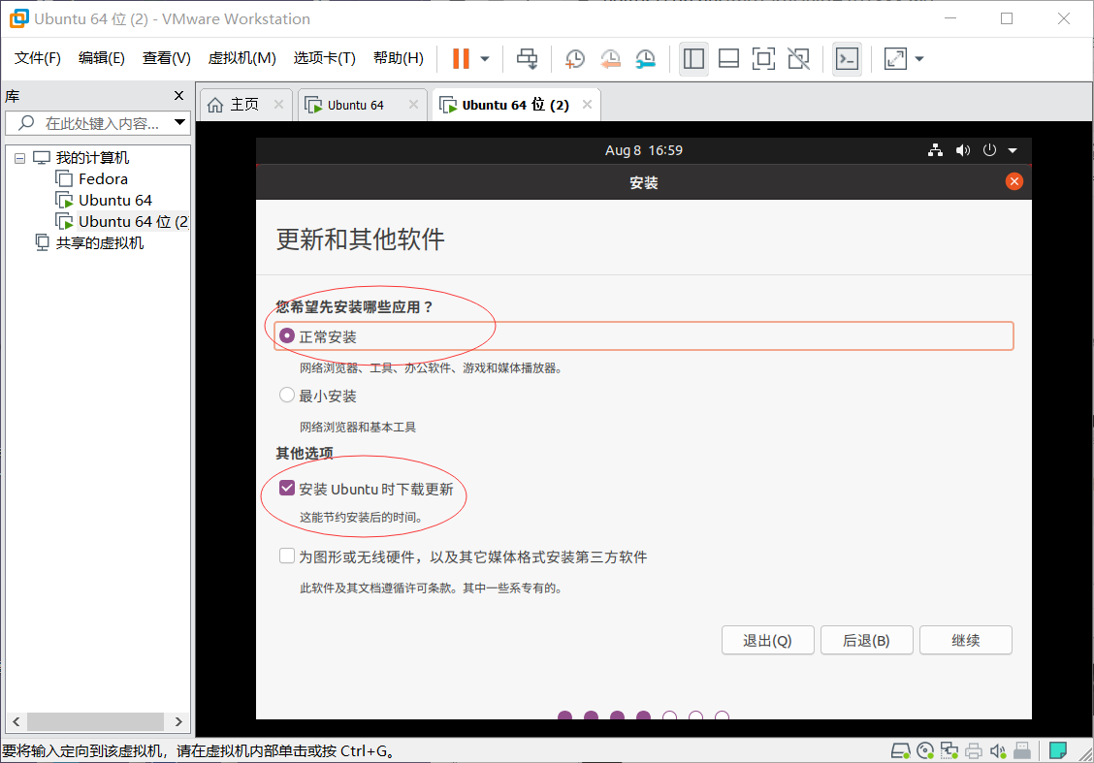The image size is (1094, 763).
Task: Collapse the 我的计算机 tree node
Action: pyautogui.click(x=19, y=156)
